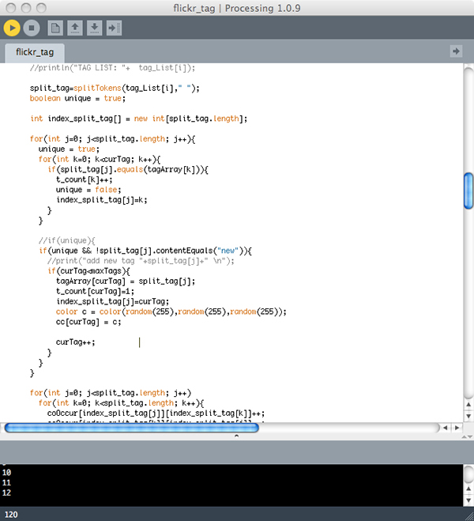
Task: Click 'index_split_tag[j]=k;' line
Action: coord(102,200)
